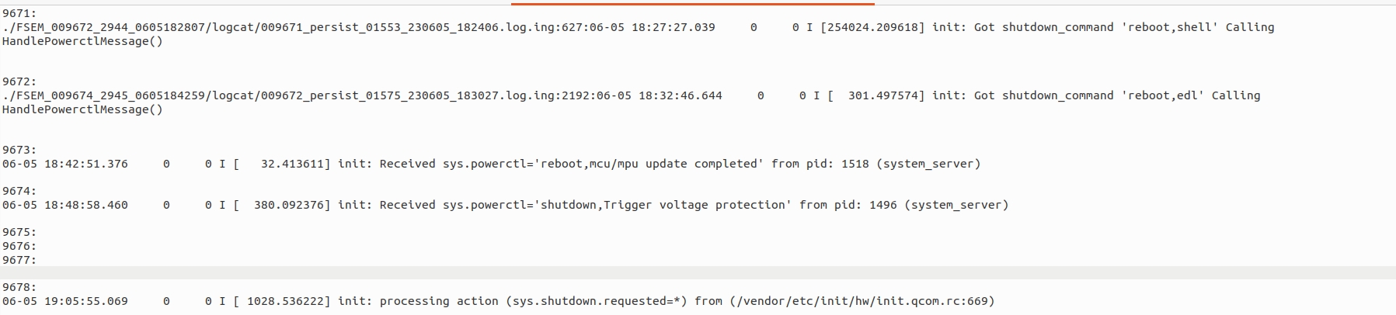1396x315 pixels.
Task: Click the empty line label "9675:"
Action: [19, 232]
